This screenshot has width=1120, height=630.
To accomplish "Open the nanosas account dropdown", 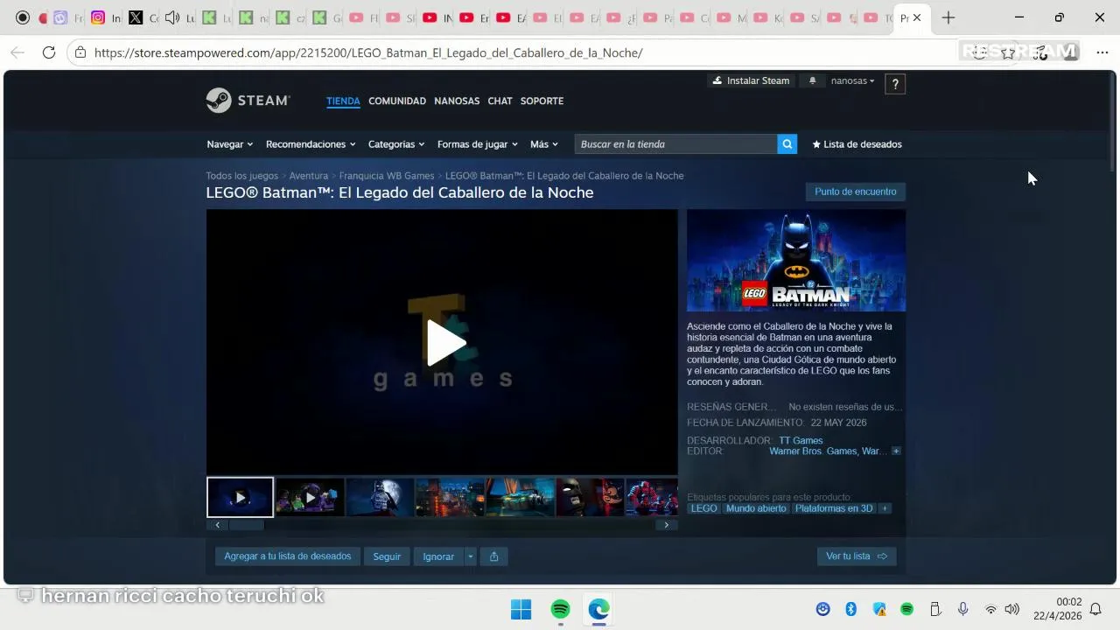I will coord(852,80).
